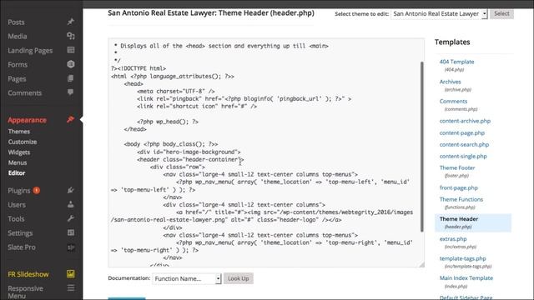Open the Archives template file
Image resolution: width=534 pixels, height=300 pixels.
tap(450, 82)
